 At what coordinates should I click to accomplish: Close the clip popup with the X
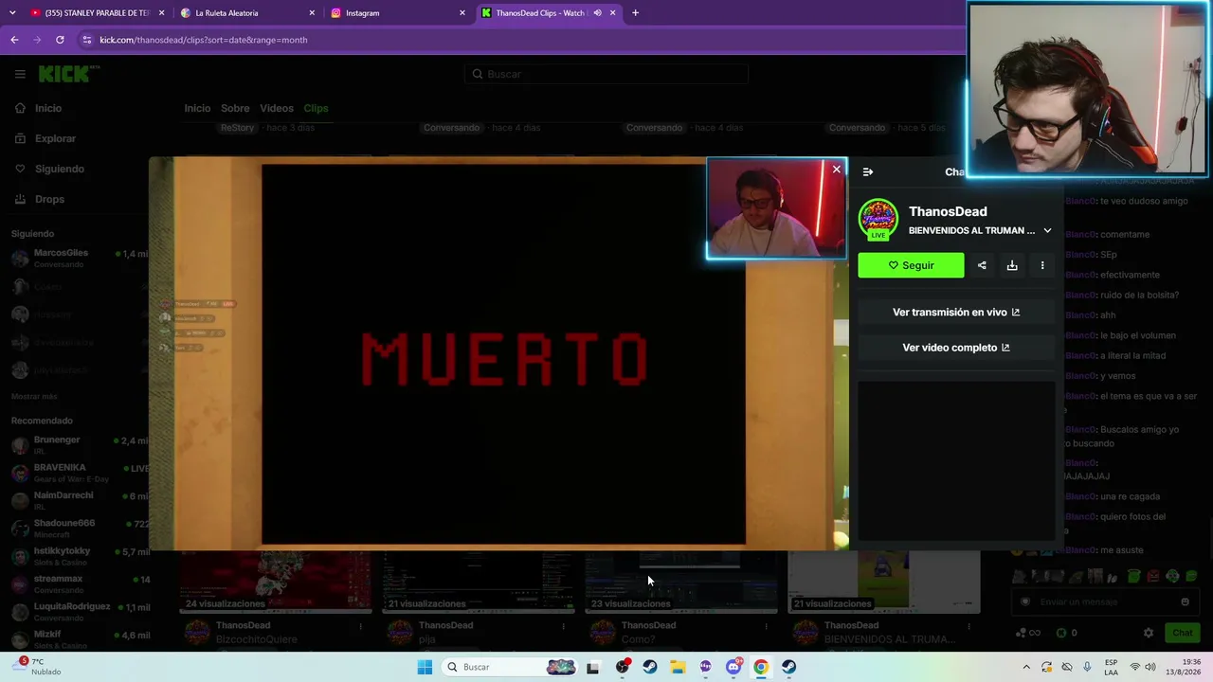click(836, 170)
